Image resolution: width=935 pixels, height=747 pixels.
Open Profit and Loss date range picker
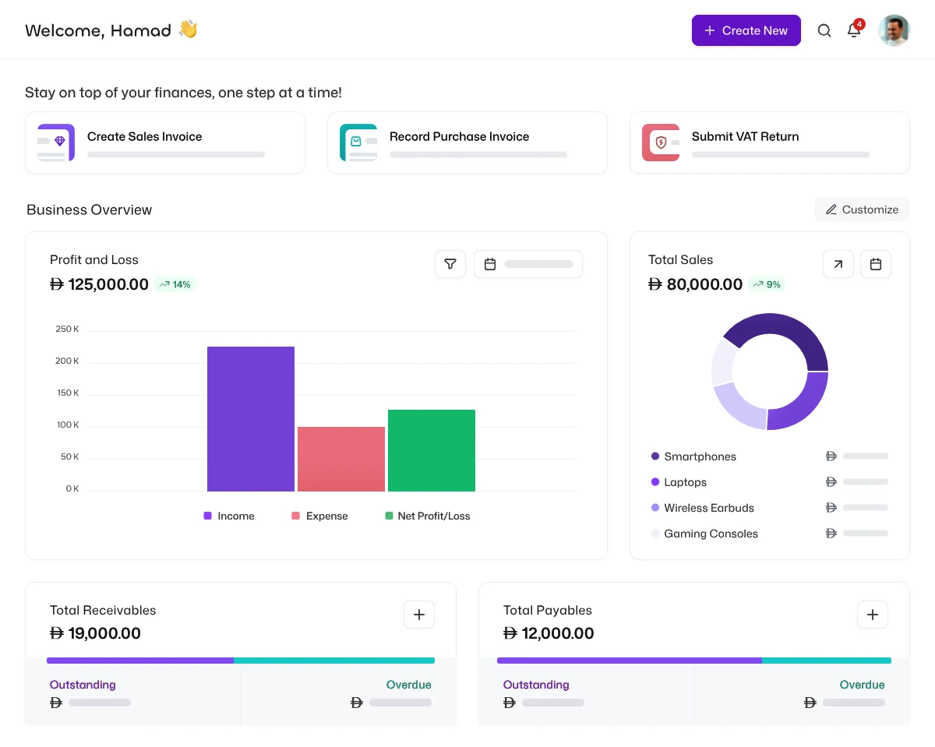[x=528, y=264]
